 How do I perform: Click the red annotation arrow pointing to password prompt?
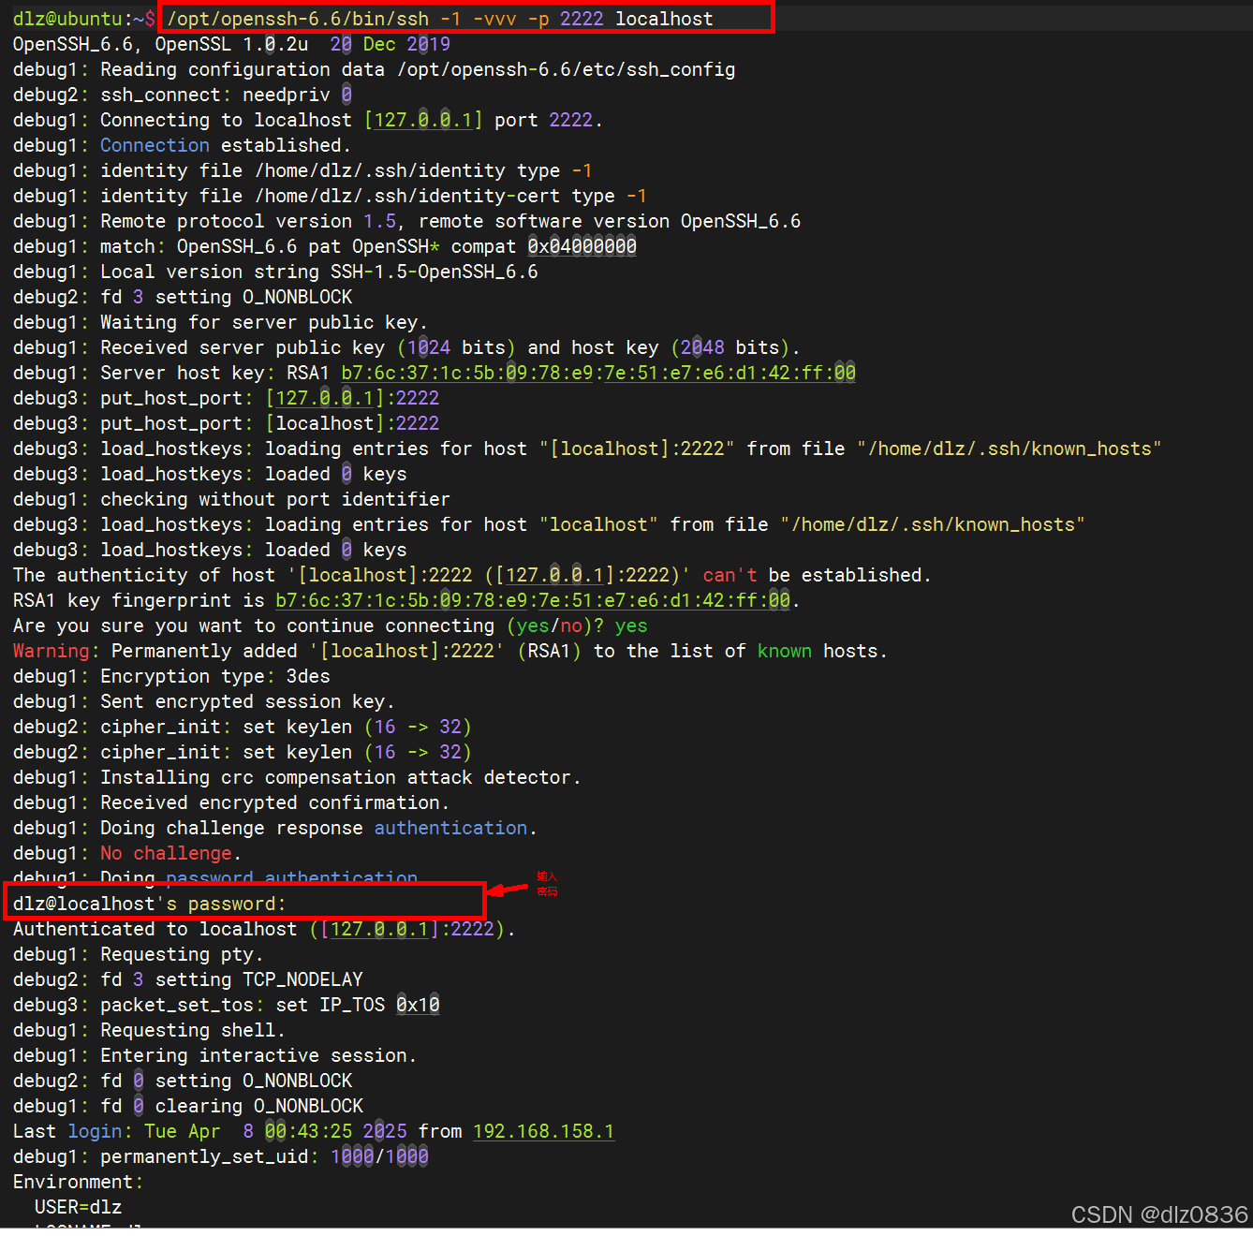509,890
